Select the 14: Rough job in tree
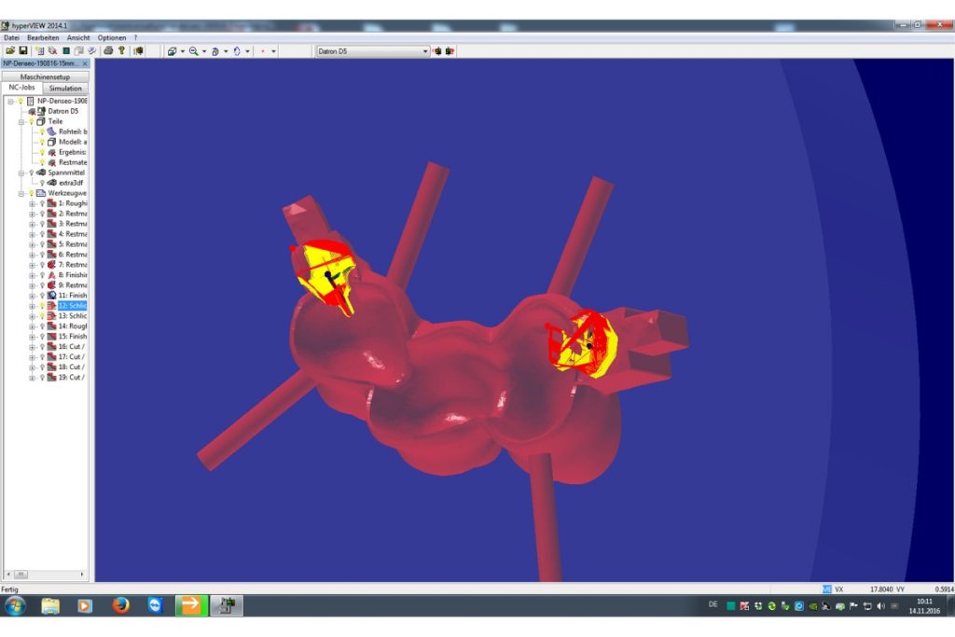 [72, 326]
